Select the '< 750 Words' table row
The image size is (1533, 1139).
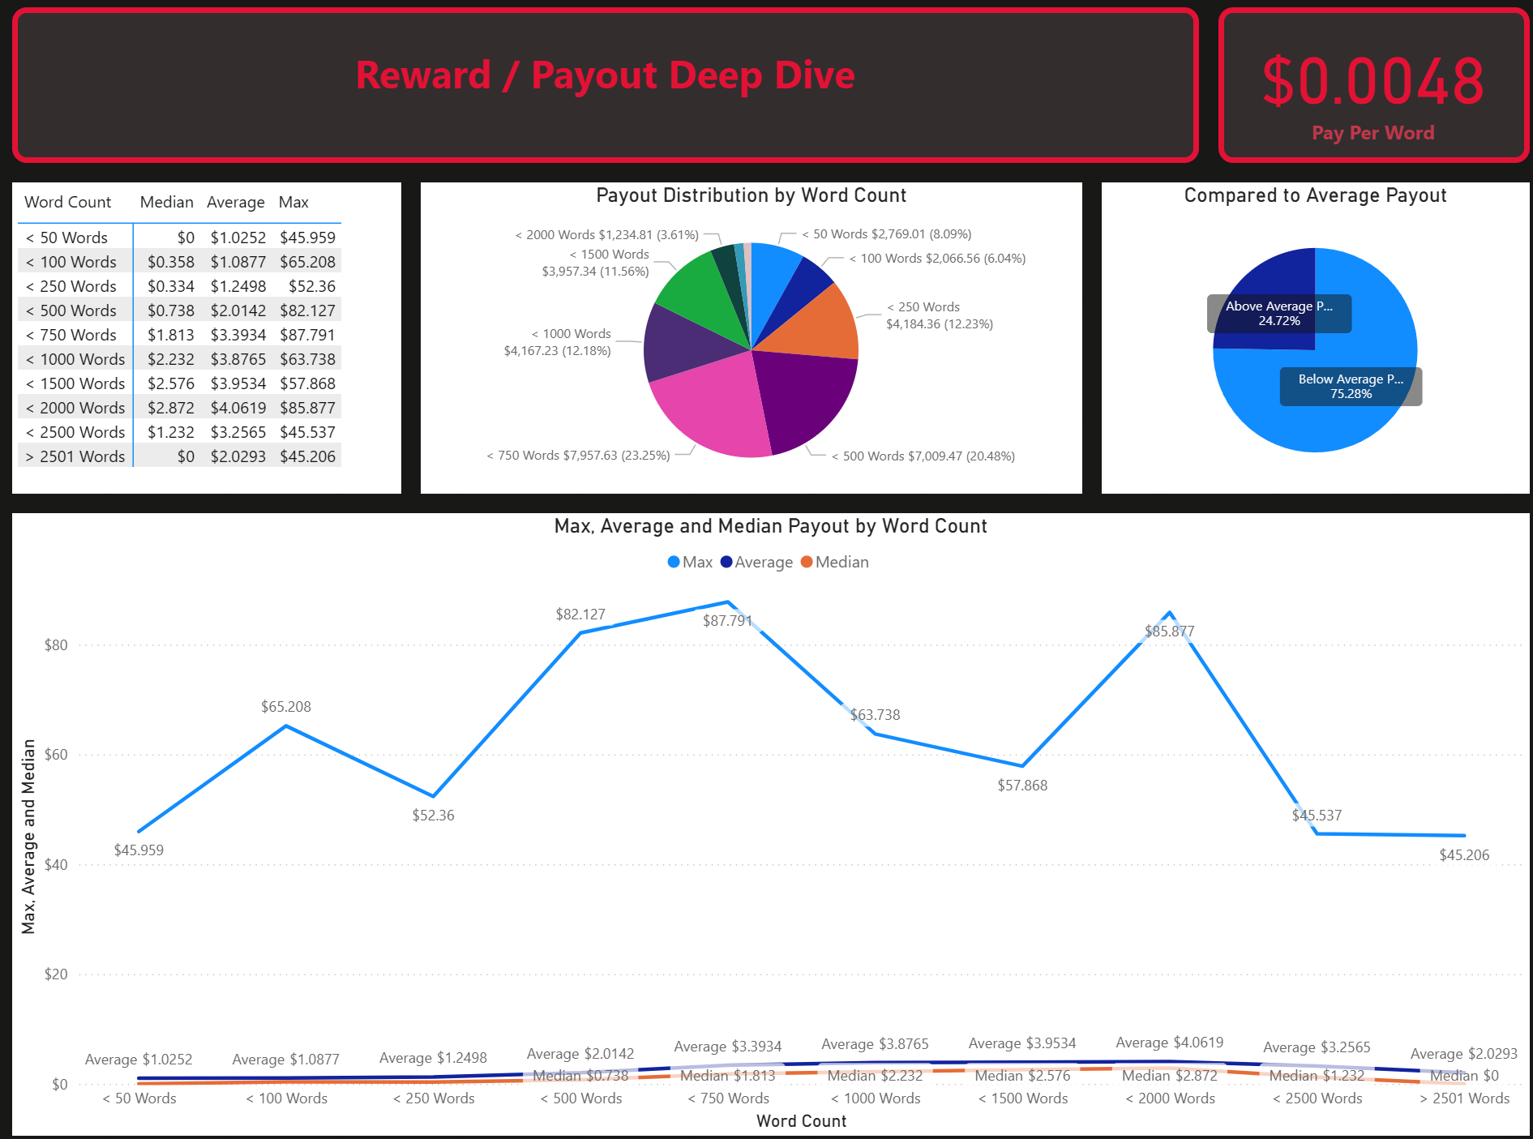coord(179,335)
